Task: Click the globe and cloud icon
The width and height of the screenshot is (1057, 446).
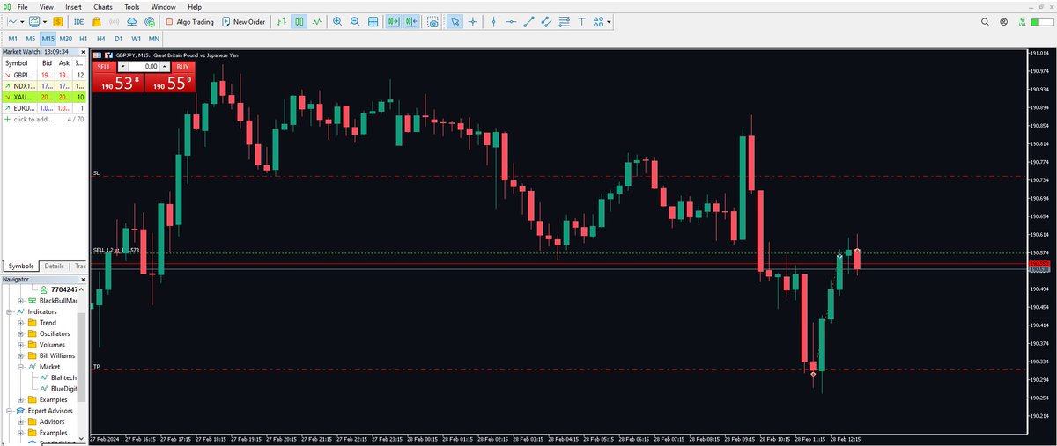Action: pos(149,21)
